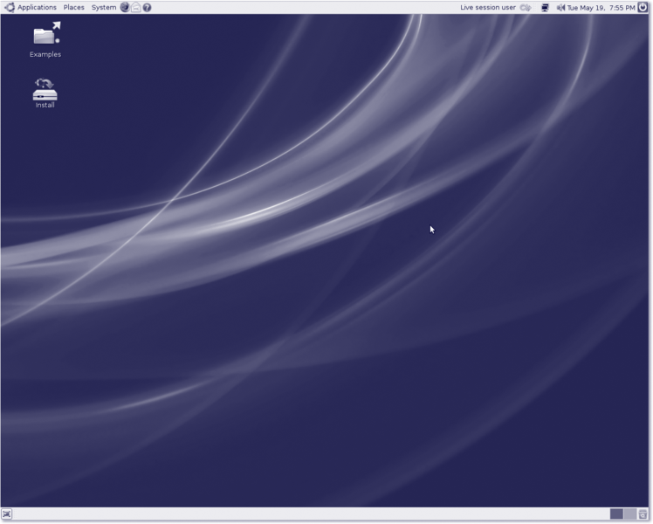Click the power shutdown icon
This screenshot has height=524, width=653.
[x=643, y=7]
